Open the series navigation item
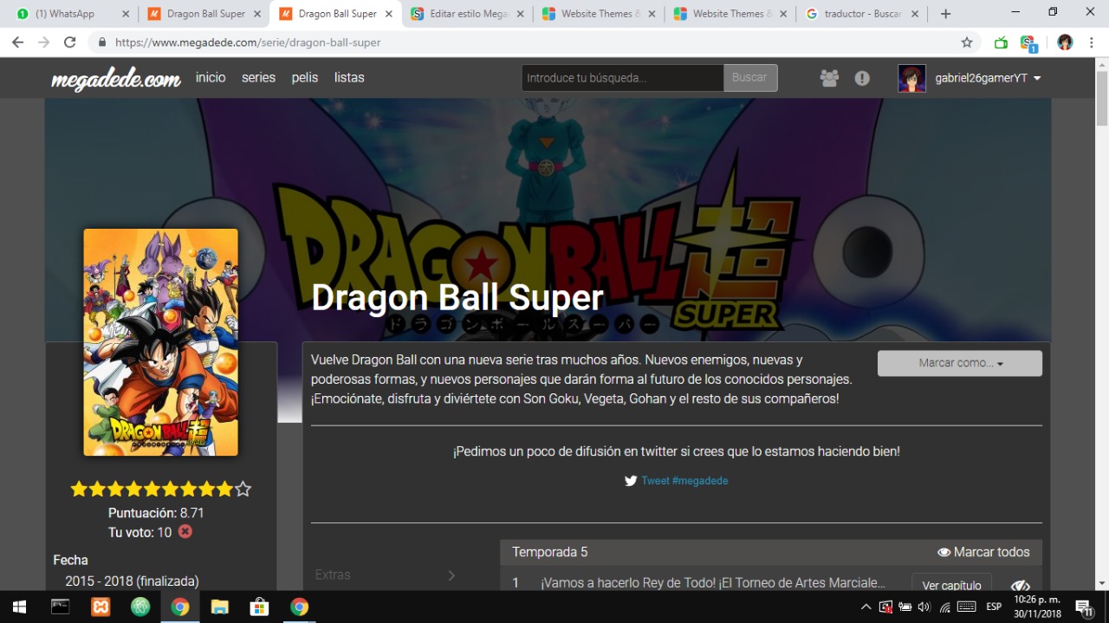The width and height of the screenshot is (1109, 623). point(258,77)
